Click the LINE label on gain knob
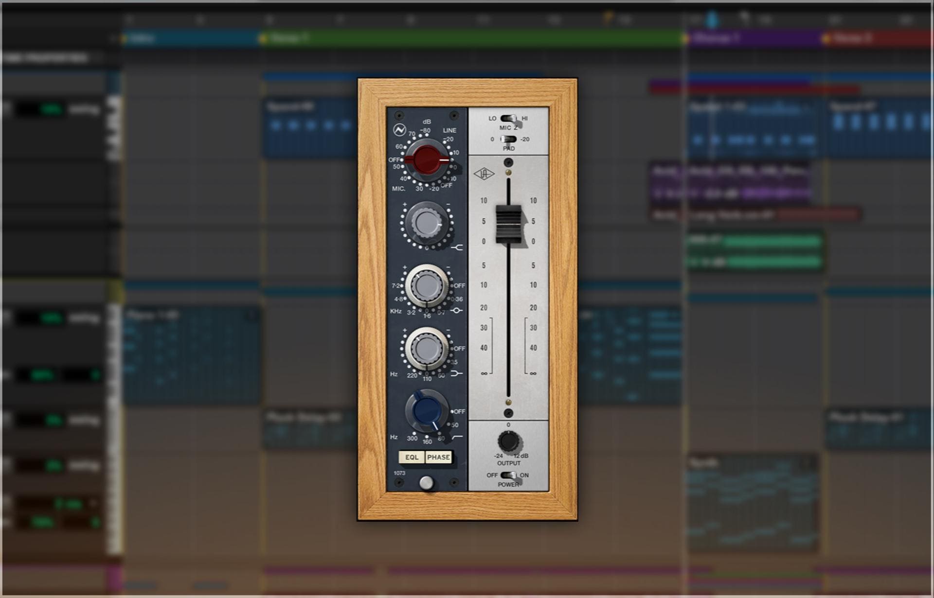Image resolution: width=934 pixels, height=598 pixels. click(x=449, y=130)
